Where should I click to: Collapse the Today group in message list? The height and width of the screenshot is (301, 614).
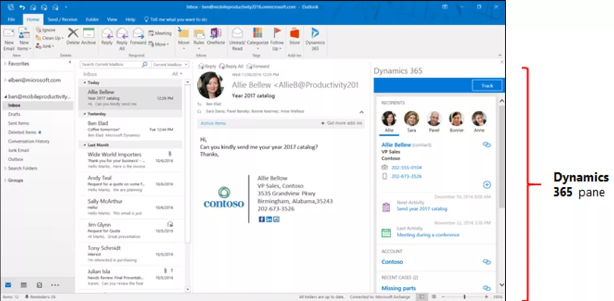84,83
